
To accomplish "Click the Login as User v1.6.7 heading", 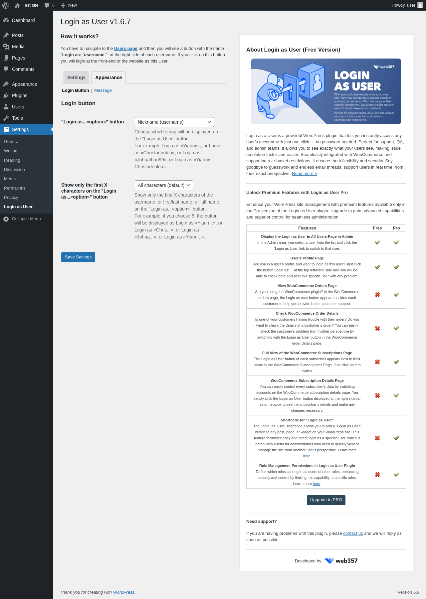I will (96, 22).
